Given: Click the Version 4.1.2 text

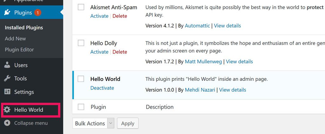Looking at the screenshot, I should [x=160, y=26].
